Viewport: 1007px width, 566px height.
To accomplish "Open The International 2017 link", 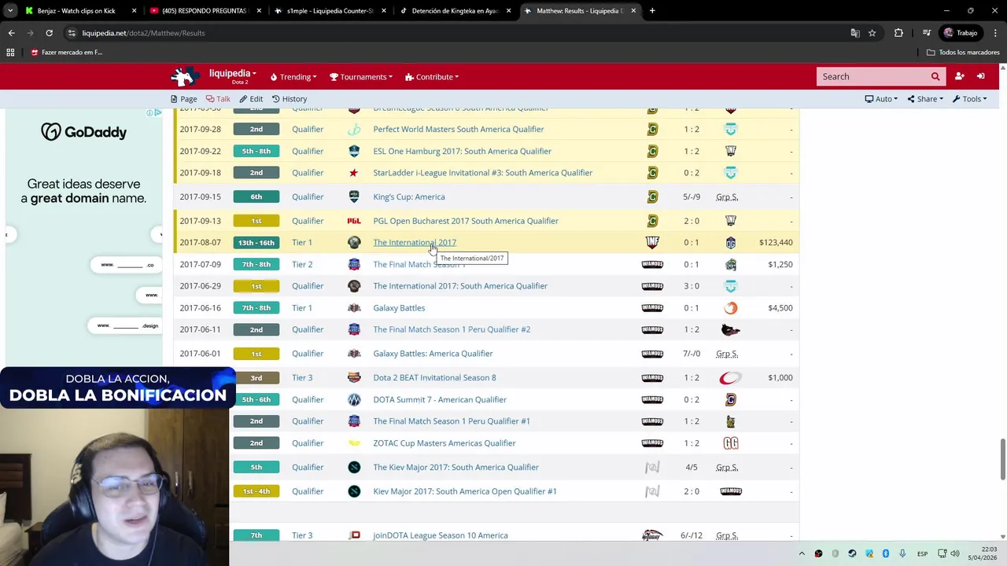I will pyautogui.click(x=415, y=242).
